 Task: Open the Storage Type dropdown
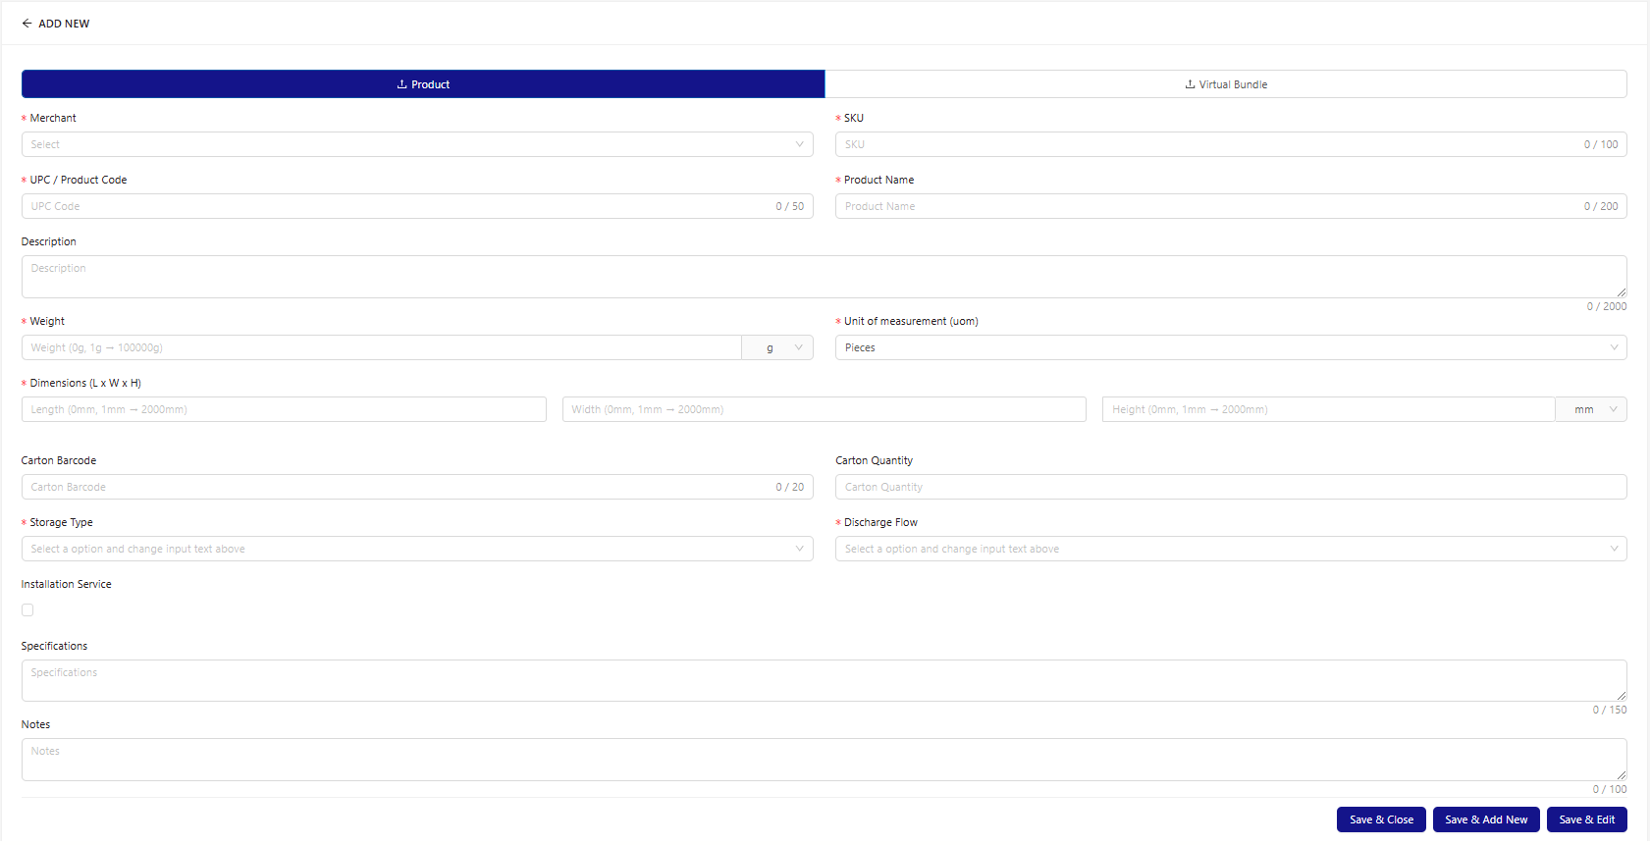tap(417, 549)
